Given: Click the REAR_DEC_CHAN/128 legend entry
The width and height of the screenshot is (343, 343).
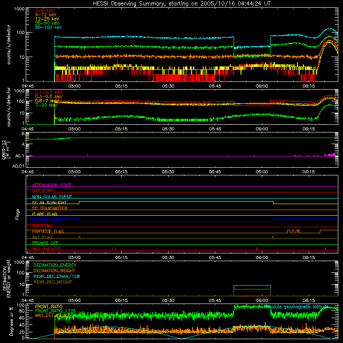Looking at the screenshot, I should click(x=57, y=276).
